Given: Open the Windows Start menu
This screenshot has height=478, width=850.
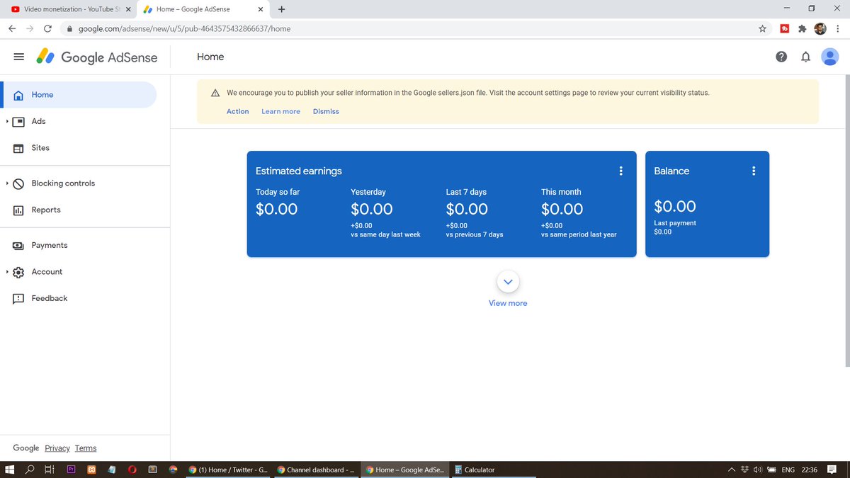Looking at the screenshot, I should [x=10, y=470].
